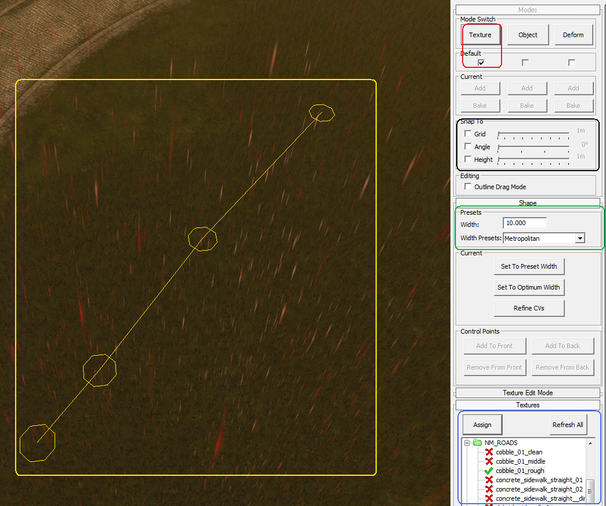The width and height of the screenshot is (606, 506).
Task: Click the Assign texture button
Action: 482,424
